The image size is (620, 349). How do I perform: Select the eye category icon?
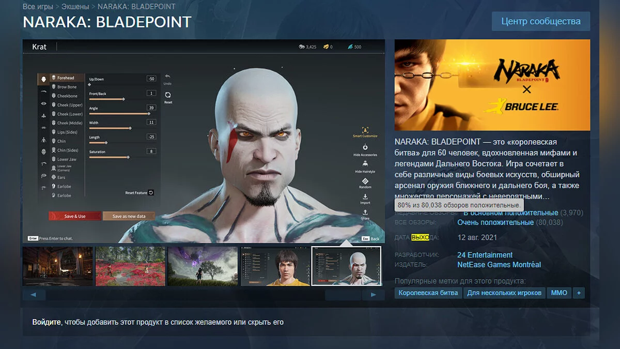[x=44, y=103]
